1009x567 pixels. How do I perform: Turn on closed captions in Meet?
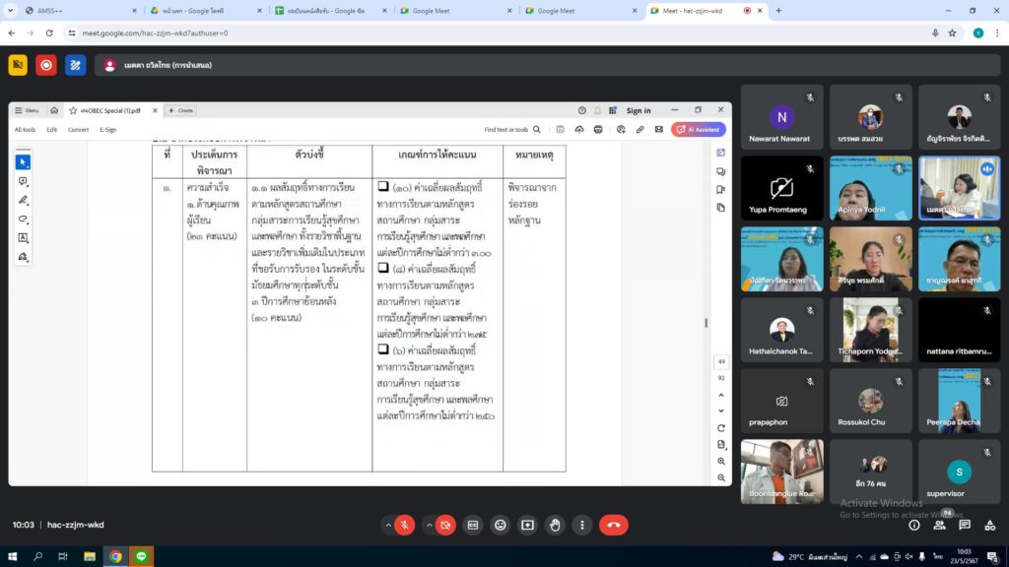click(473, 526)
